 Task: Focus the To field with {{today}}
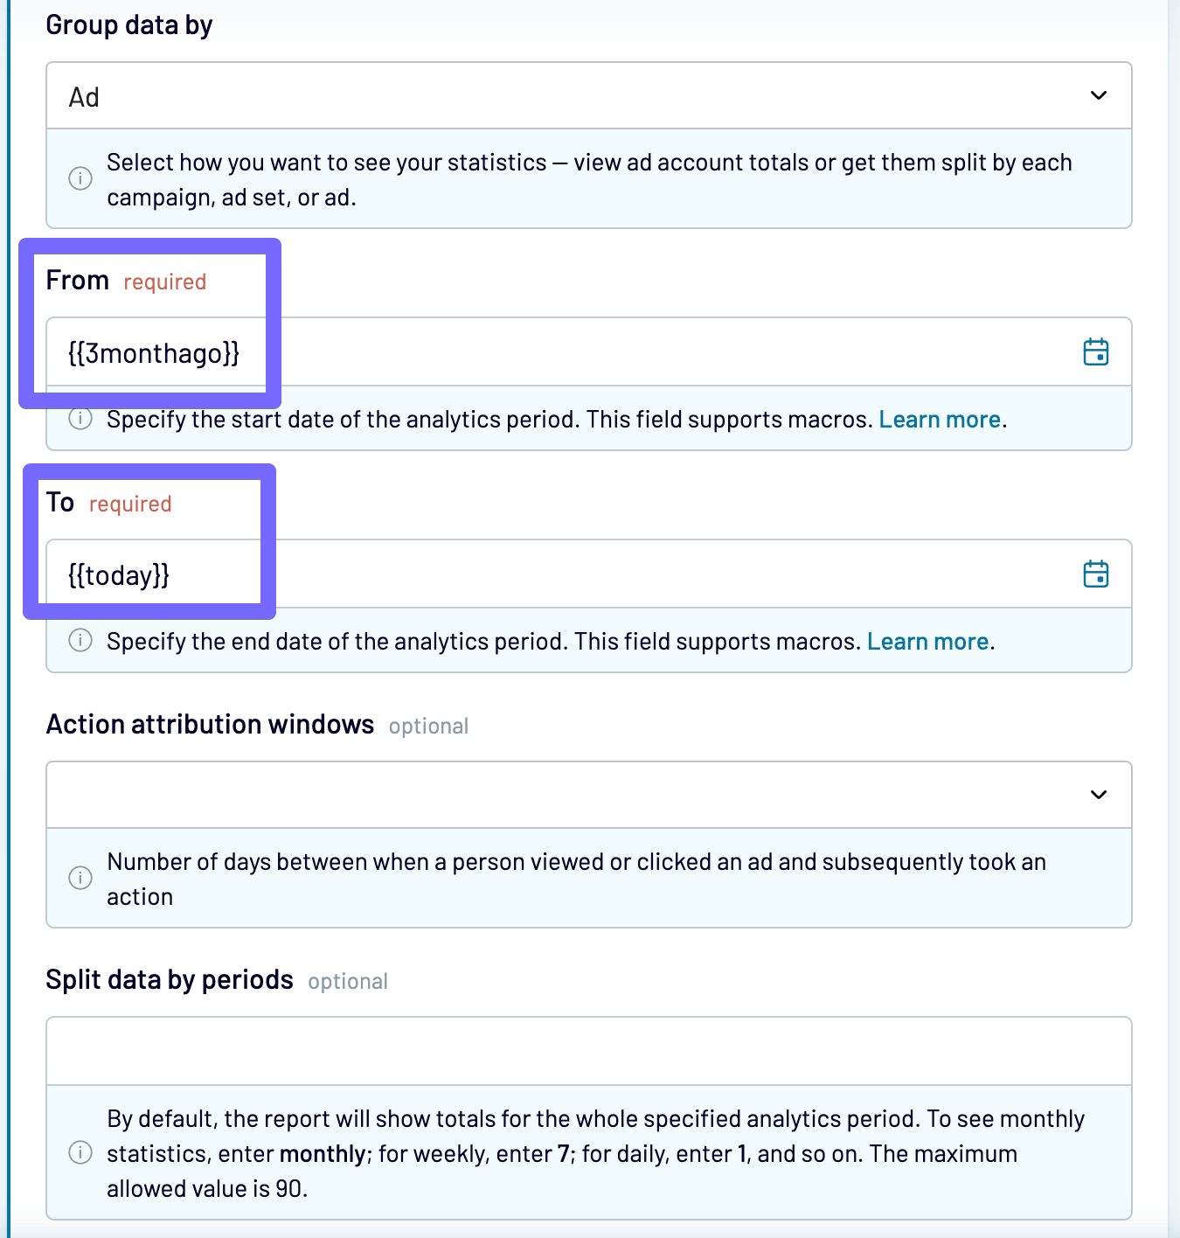click(x=588, y=574)
